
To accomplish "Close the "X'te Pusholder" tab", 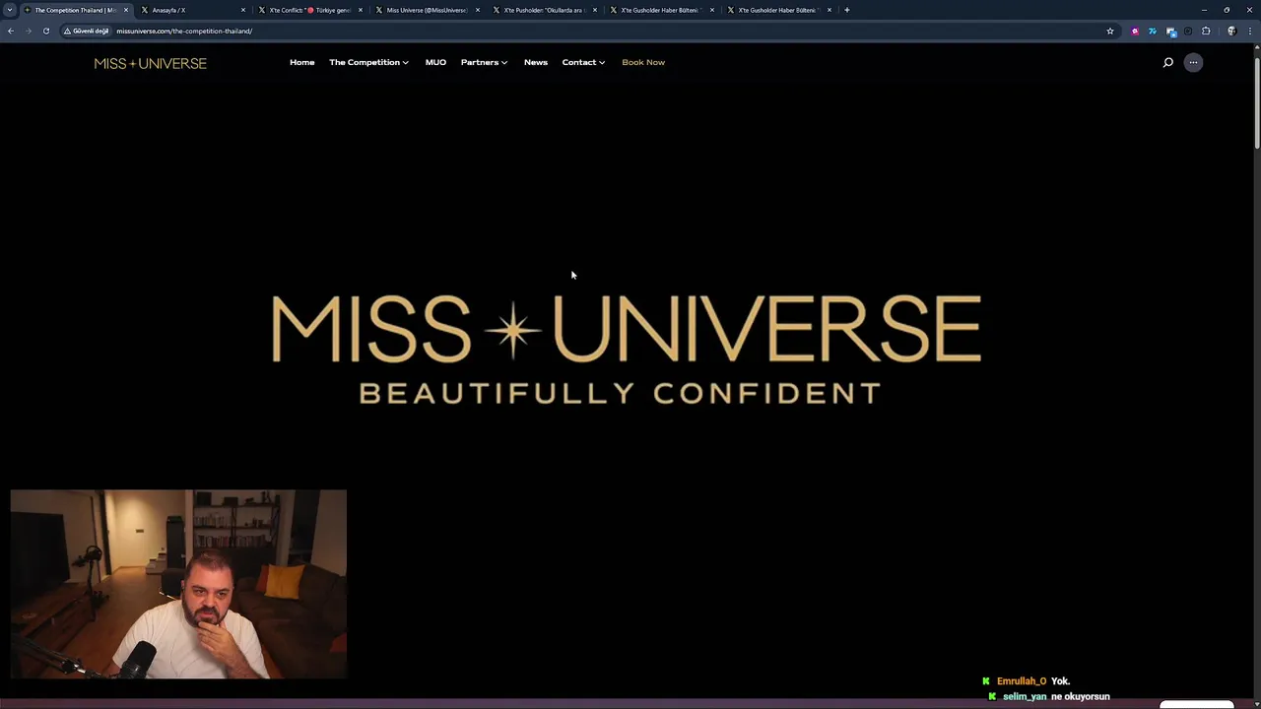I will [x=595, y=10].
